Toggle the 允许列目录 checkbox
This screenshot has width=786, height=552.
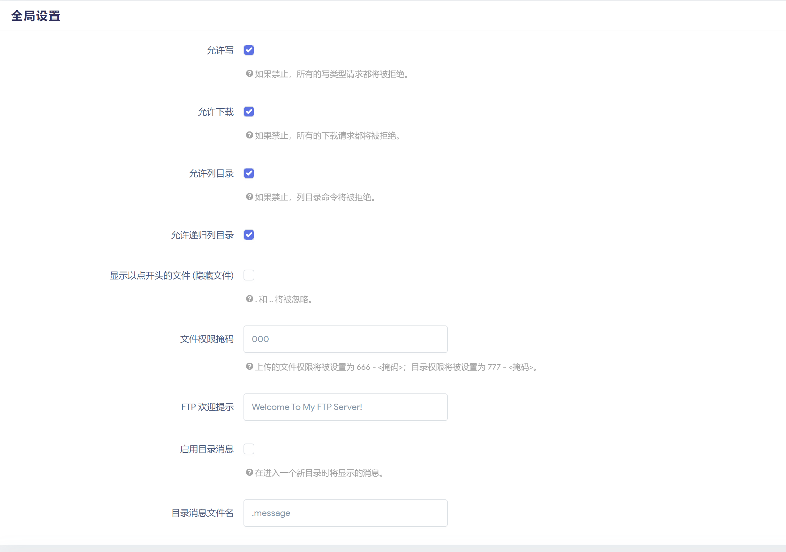[x=249, y=173]
